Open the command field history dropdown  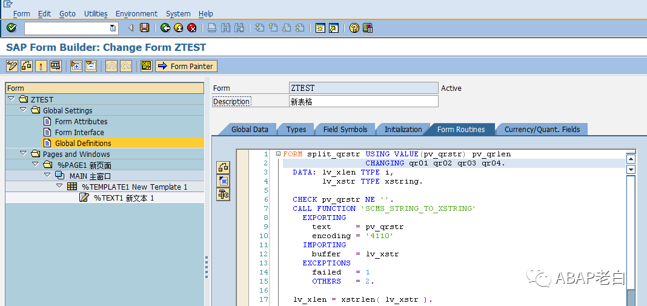coord(113,28)
